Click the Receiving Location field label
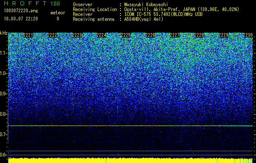 point(95,9)
